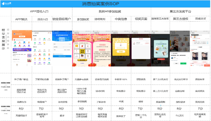Close the yellow prize popup with circle icon
The width and height of the screenshot is (211, 121).
[x=128, y=35]
